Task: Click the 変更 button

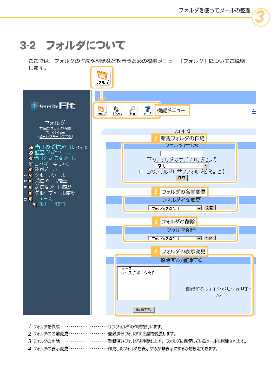Action: [209, 208]
